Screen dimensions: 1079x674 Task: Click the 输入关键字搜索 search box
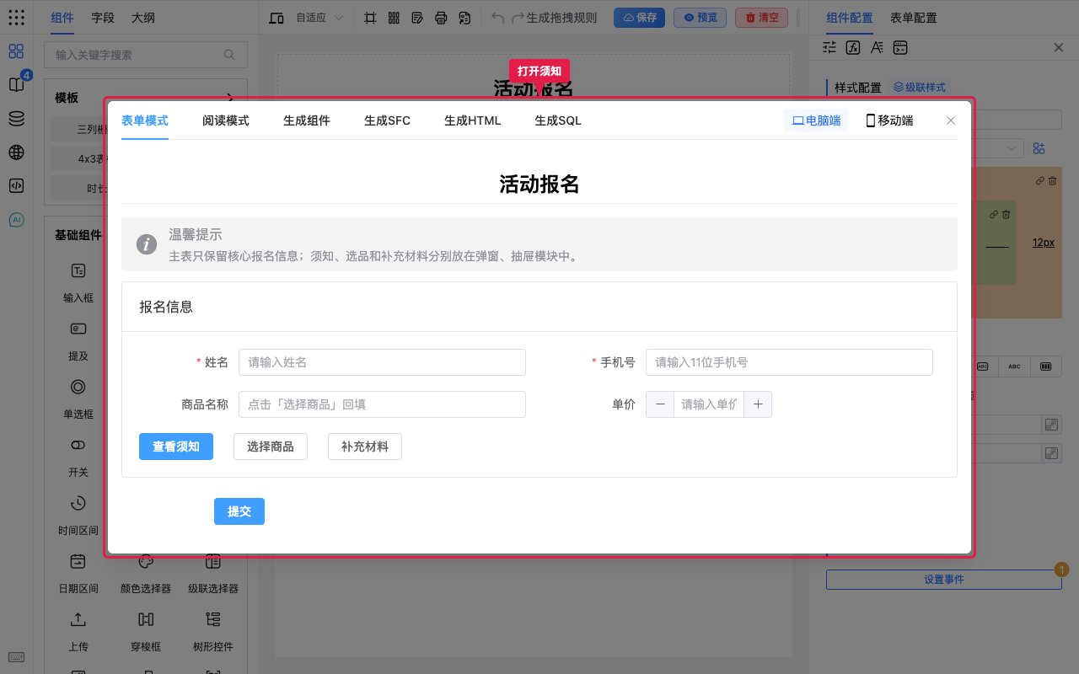tap(146, 55)
